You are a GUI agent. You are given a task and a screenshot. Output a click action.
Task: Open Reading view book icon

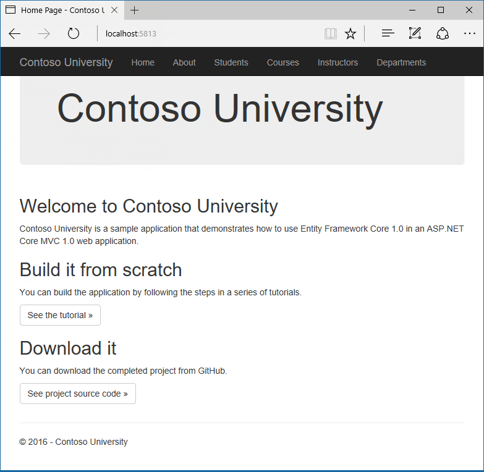[331, 33]
